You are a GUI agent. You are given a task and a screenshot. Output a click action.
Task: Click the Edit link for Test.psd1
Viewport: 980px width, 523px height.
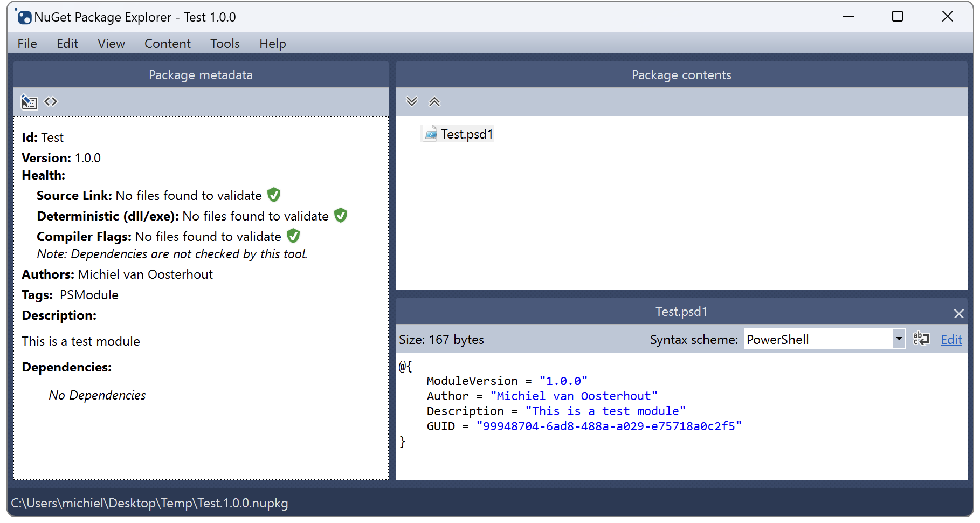951,340
